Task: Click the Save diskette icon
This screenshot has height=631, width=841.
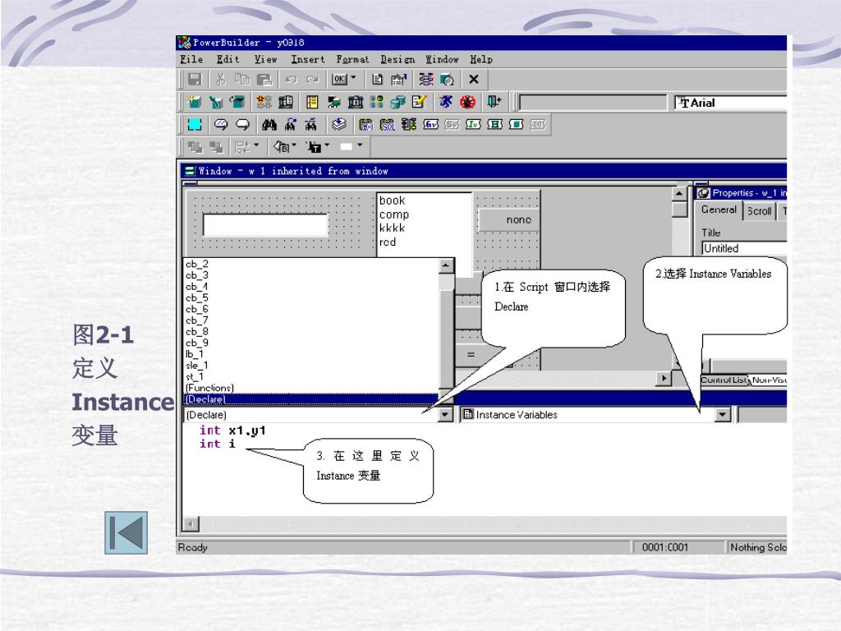Action: point(195,80)
